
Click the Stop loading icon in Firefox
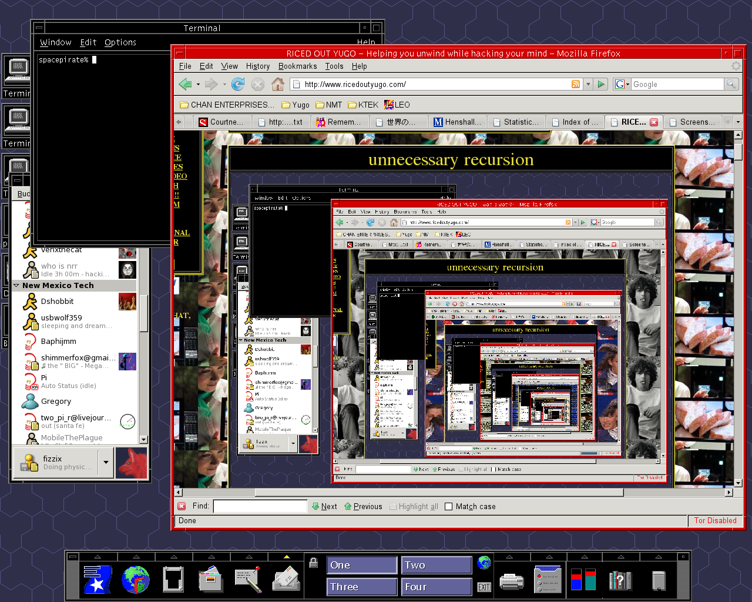pos(257,84)
